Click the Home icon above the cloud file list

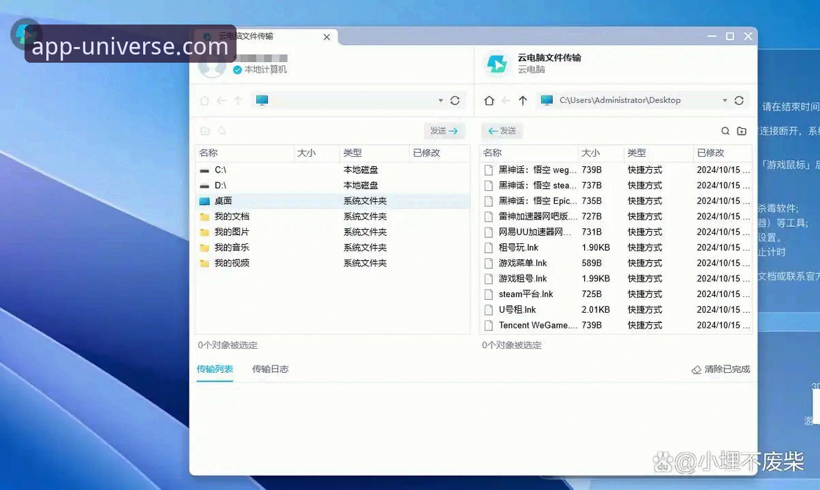(x=489, y=100)
